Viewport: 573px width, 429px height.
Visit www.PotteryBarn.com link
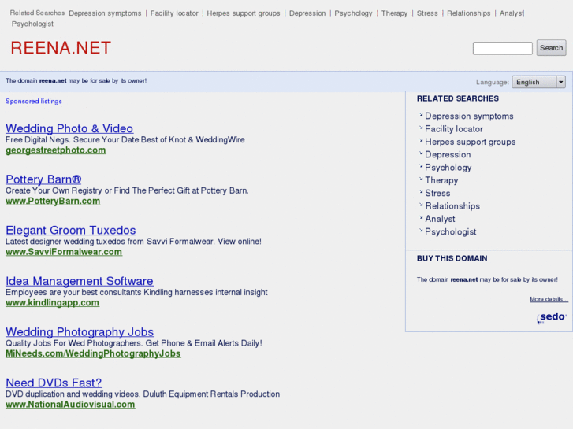point(53,201)
